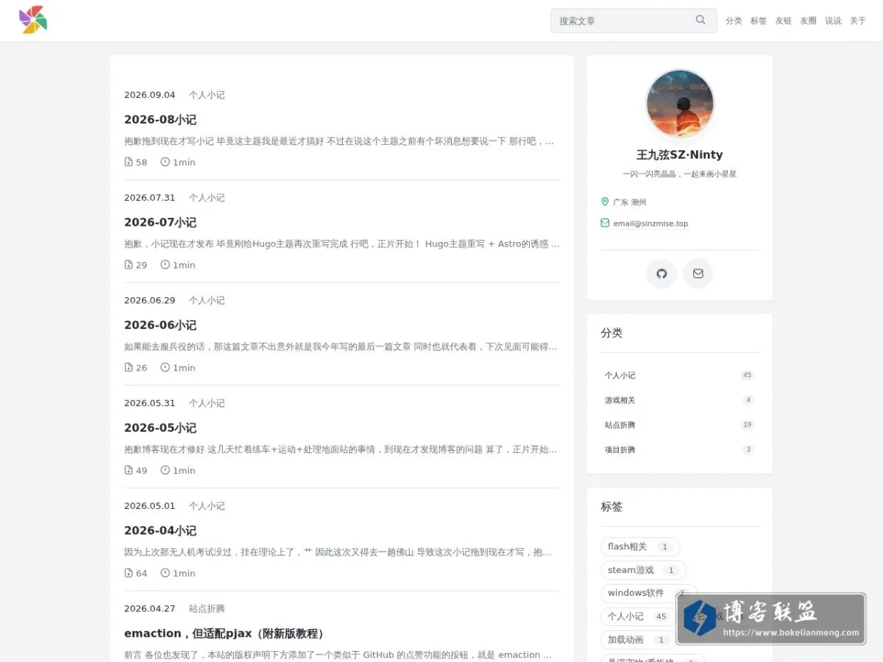This screenshot has height=662, width=883.
Task: Click the windows软件 tag
Action: (648, 593)
